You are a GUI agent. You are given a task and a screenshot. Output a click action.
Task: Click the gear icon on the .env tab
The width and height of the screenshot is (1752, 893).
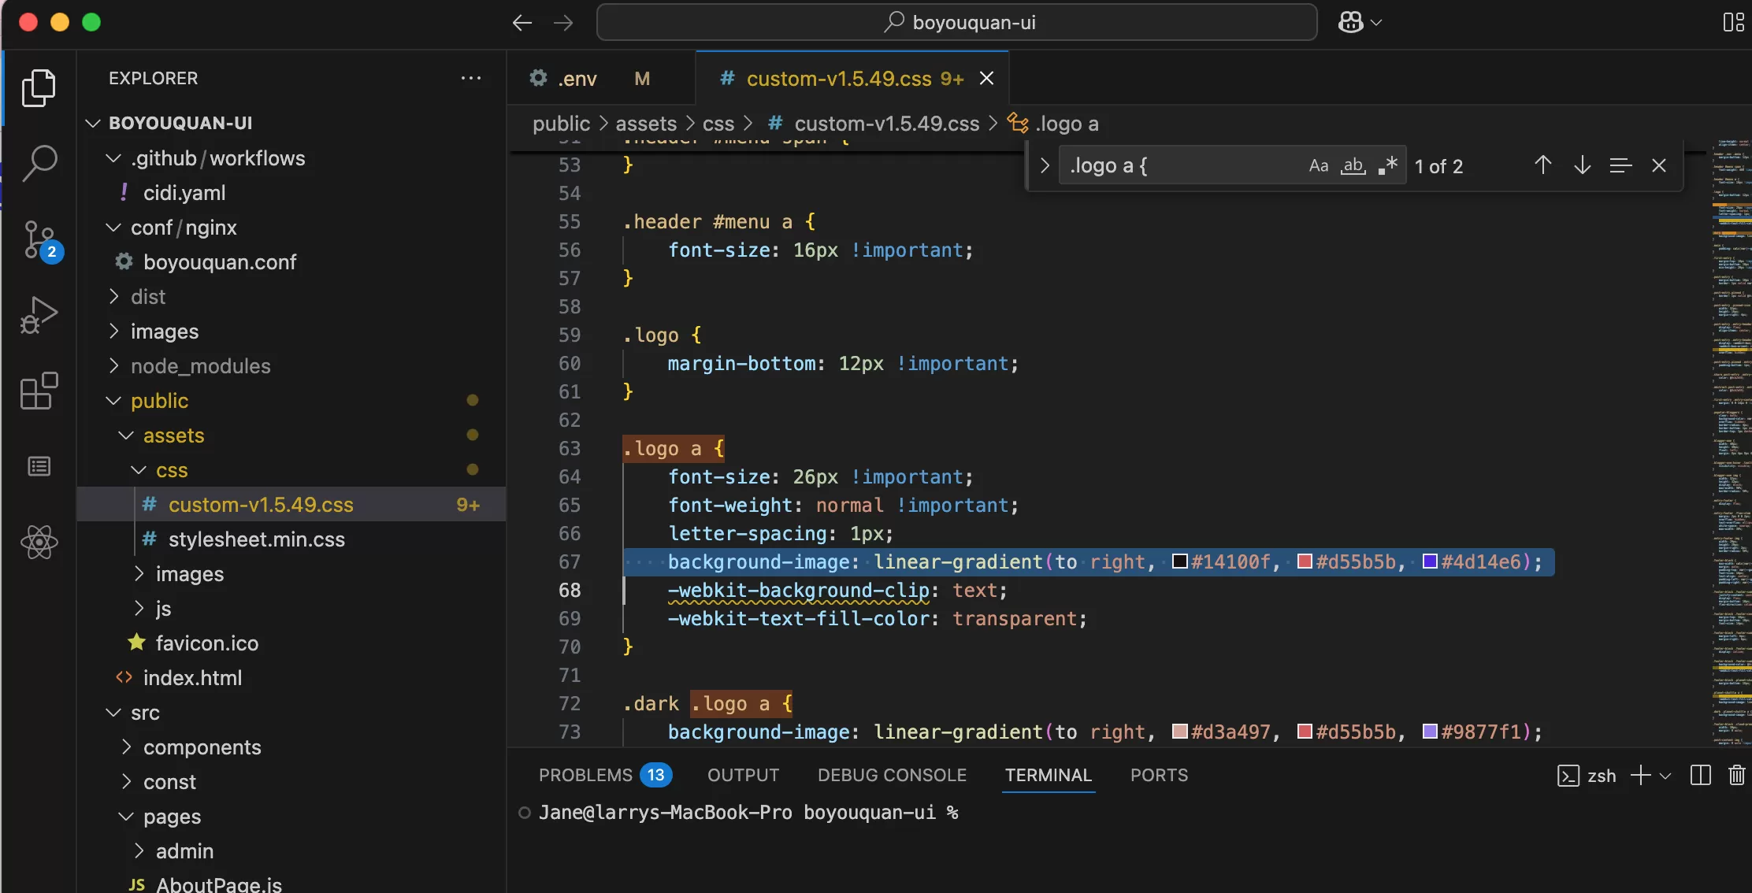pos(538,77)
